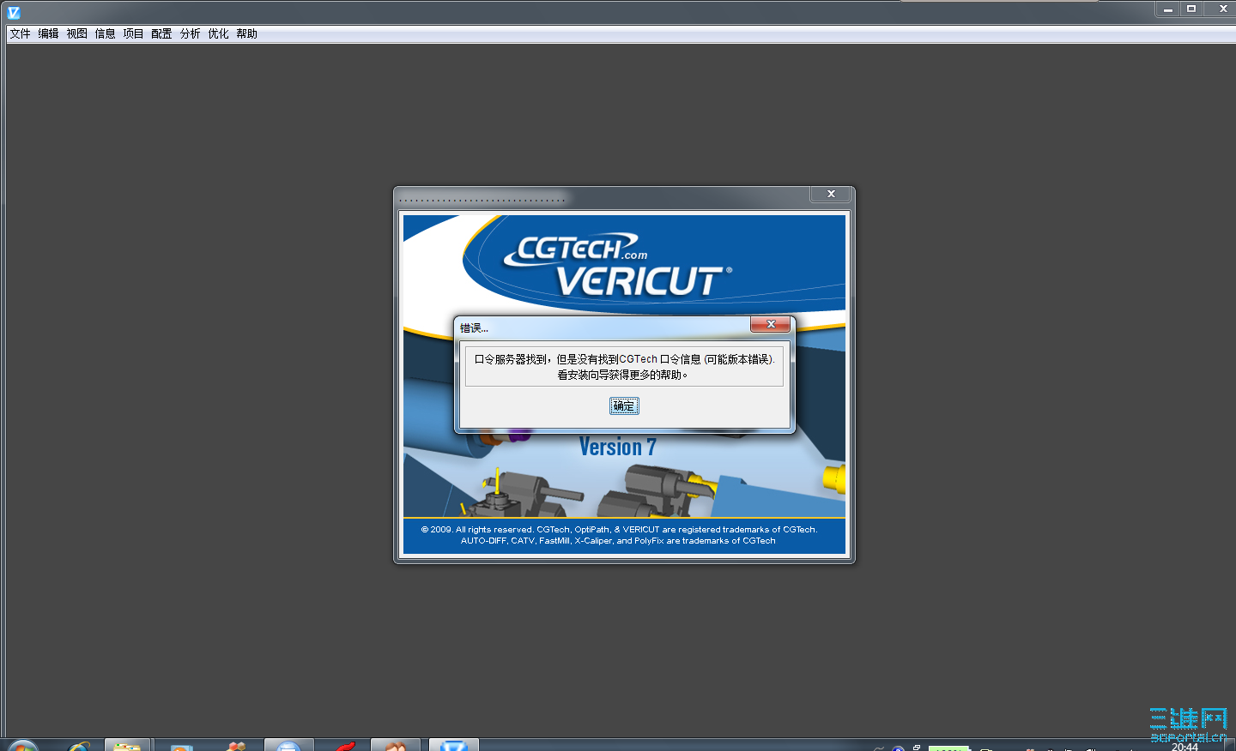Open the 优化 menu

tap(219, 34)
